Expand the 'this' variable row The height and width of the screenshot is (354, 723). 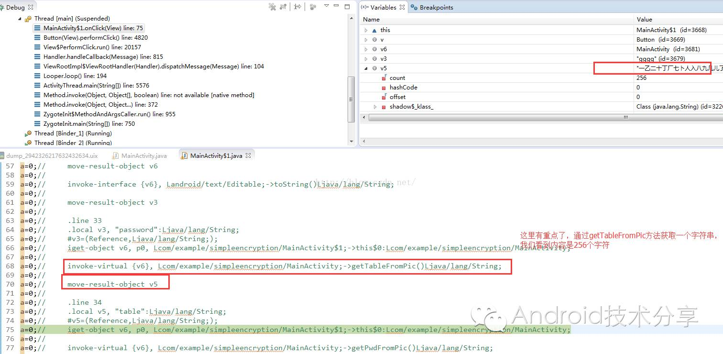[366, 30]
